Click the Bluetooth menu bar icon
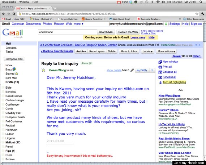 point(152,2)
